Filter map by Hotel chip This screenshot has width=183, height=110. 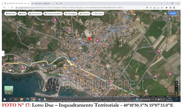pos(22,14)
